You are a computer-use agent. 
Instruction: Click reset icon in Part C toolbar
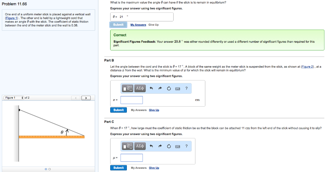pyautogui.click(x=169, y=146)
